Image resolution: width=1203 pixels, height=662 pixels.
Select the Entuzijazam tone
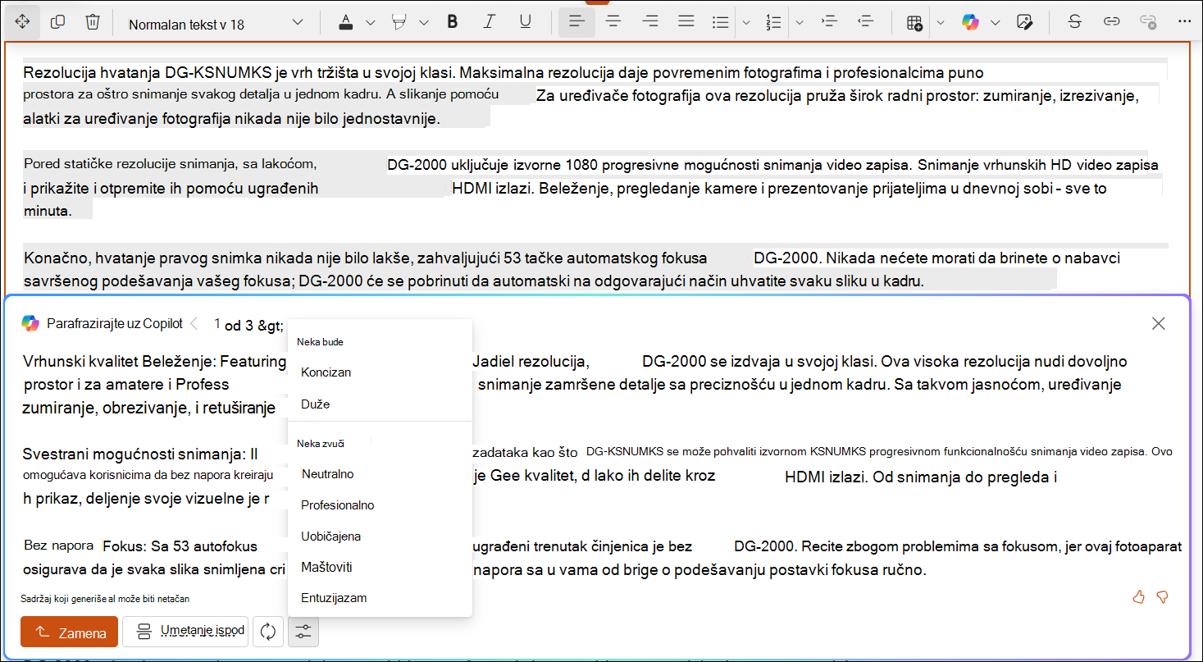pyautogui.click(x=380, y=598)
